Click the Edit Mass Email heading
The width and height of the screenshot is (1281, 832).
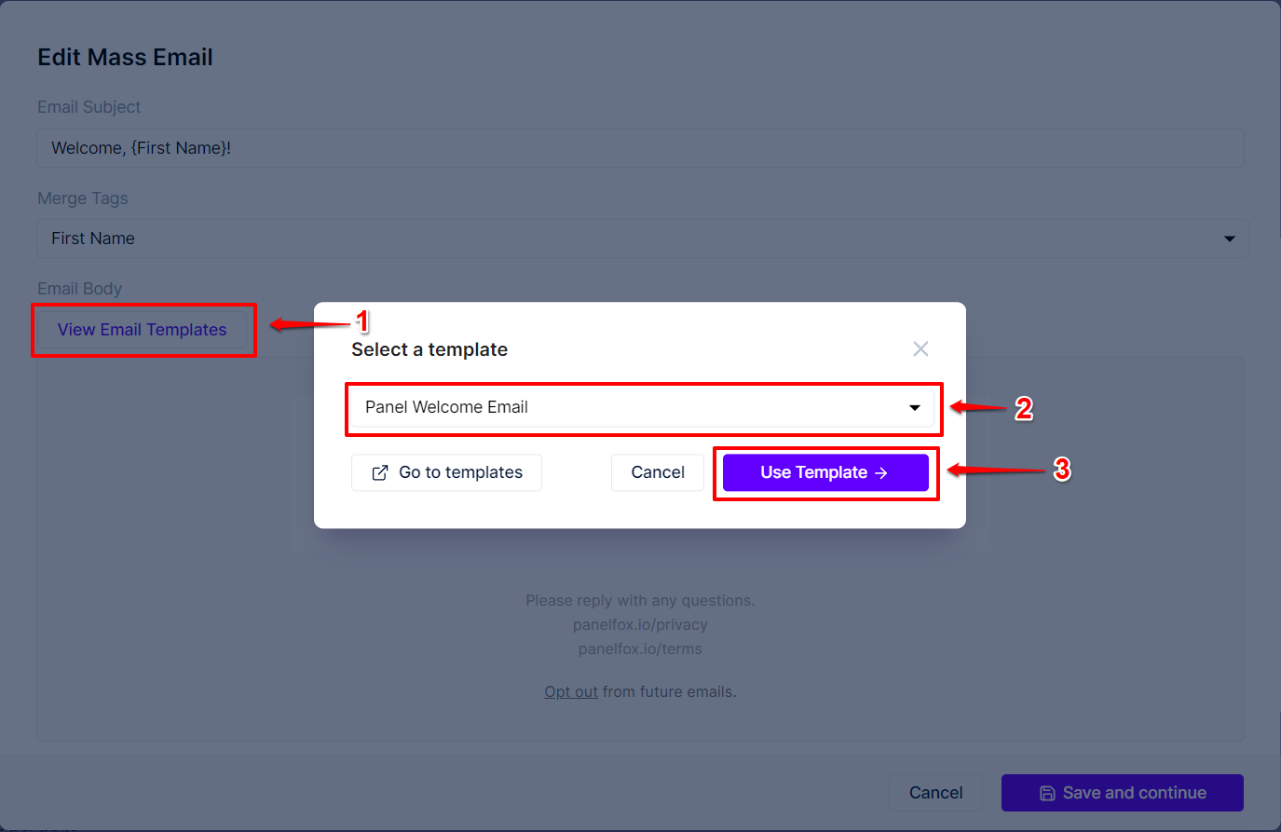[125, 57]
